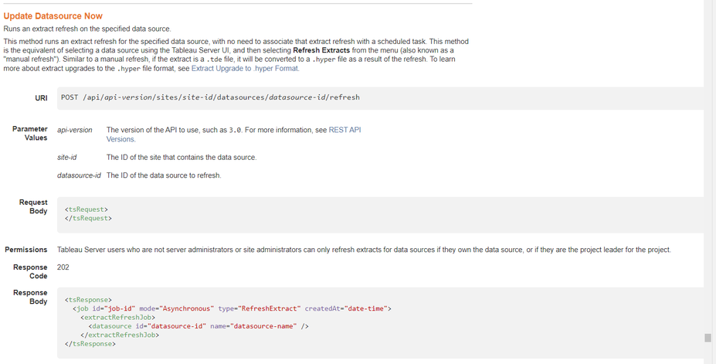The width and height of the screenshot is (716, 364).
Task: Click the opening <extractRefreshJob> tag
Action: pos(118,318)
